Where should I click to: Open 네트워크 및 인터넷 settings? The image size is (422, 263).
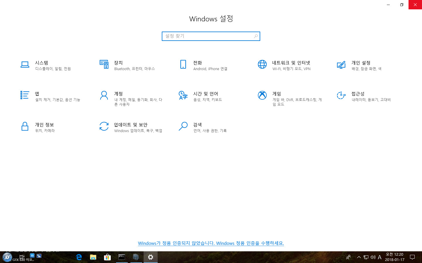(x=284, y=65)
